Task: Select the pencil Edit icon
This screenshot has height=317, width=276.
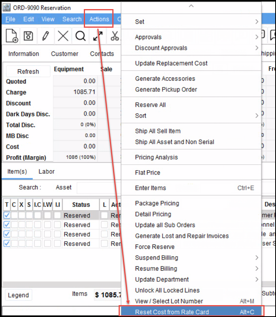Action: click(45, 36)
